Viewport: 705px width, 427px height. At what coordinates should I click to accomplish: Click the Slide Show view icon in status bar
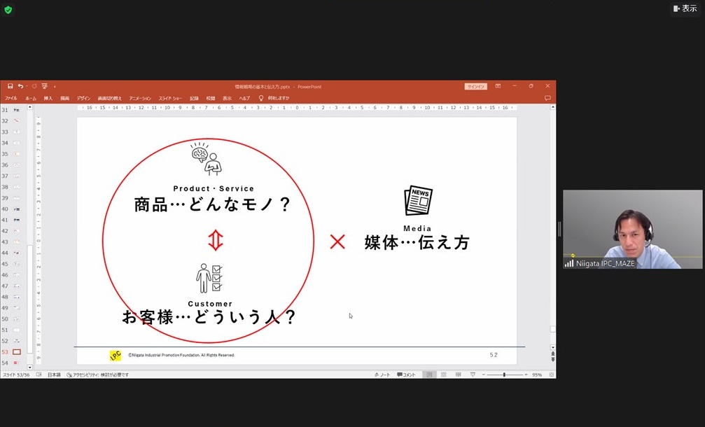(473, 374)
